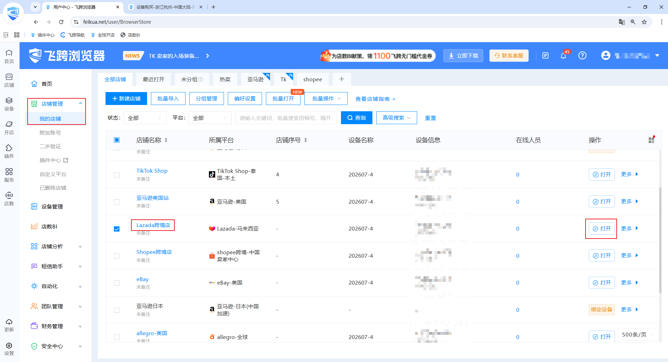Uncheck the Lazada跨境店 row checkbox
The width and height of the screenshot is (668, 362).
[117, 229]
